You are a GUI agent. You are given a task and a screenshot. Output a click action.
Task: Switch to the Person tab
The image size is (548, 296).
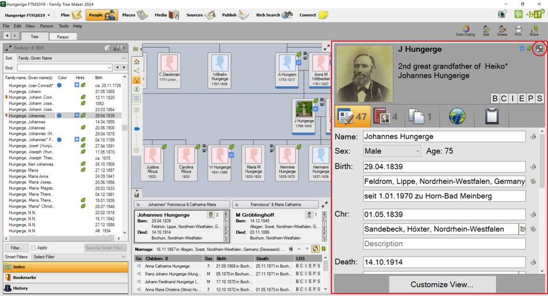(62, 37)
